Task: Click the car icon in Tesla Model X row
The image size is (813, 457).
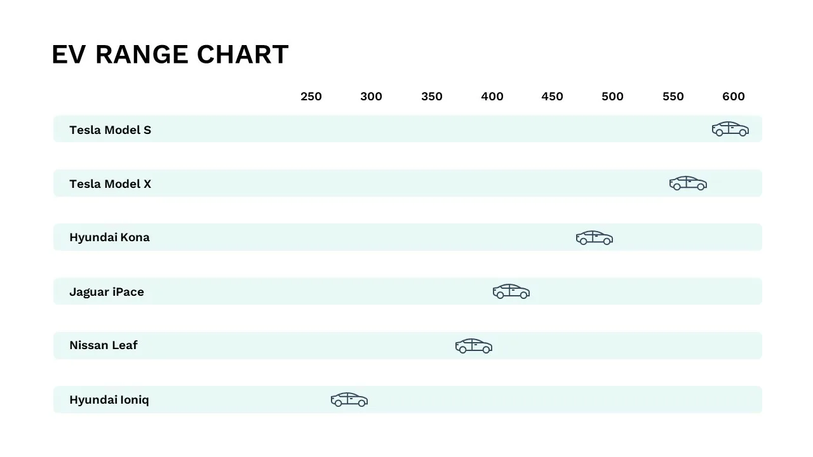Action: coord(688,183)
